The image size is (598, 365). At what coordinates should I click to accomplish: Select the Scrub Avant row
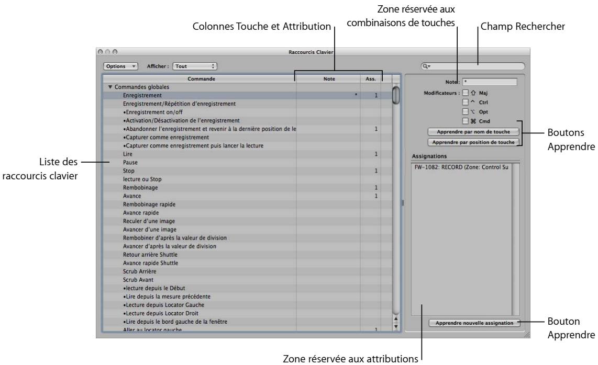click(247, 280)
